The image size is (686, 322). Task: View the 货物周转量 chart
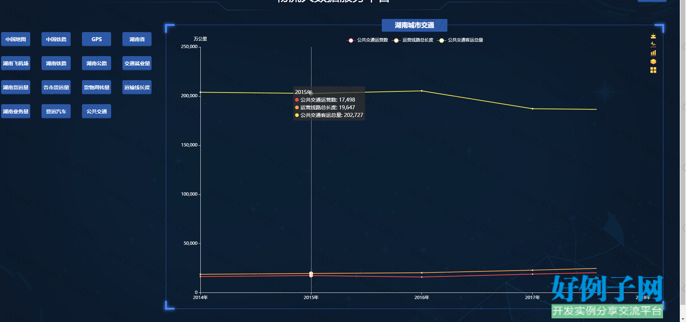coord(97,87)
